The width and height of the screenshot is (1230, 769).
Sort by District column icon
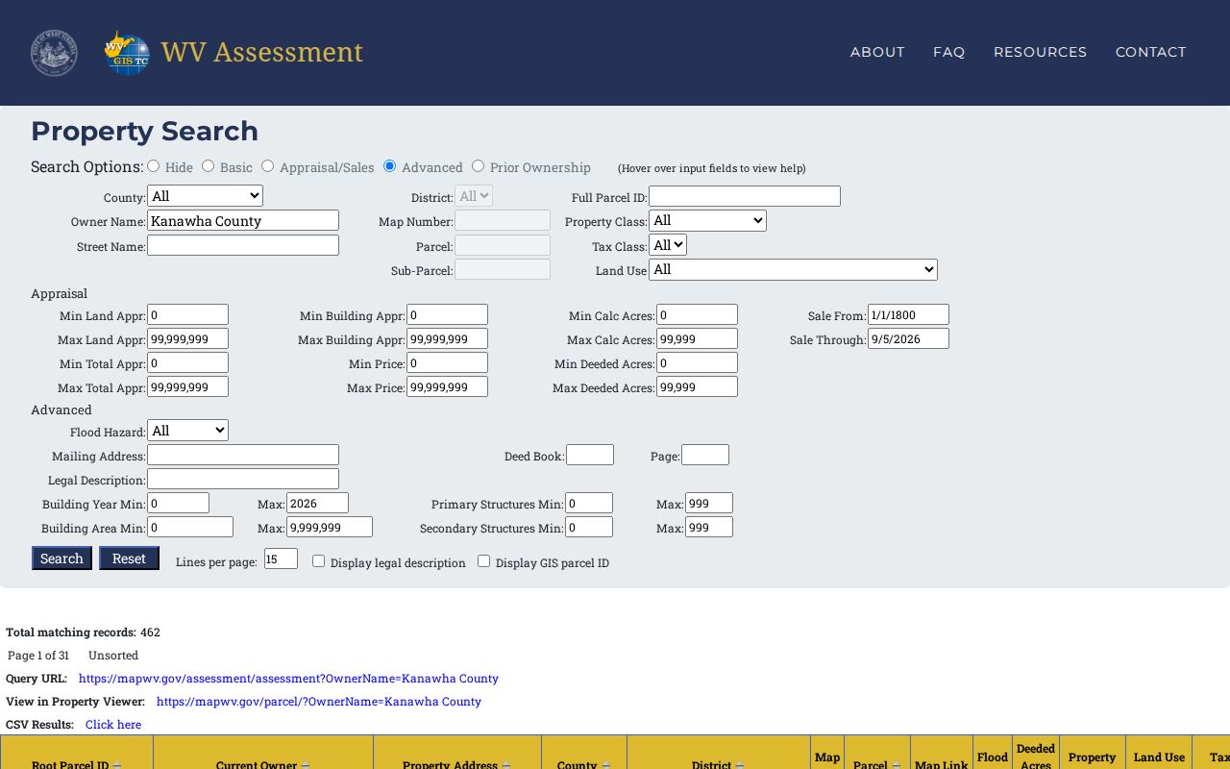tap(739, 765)
